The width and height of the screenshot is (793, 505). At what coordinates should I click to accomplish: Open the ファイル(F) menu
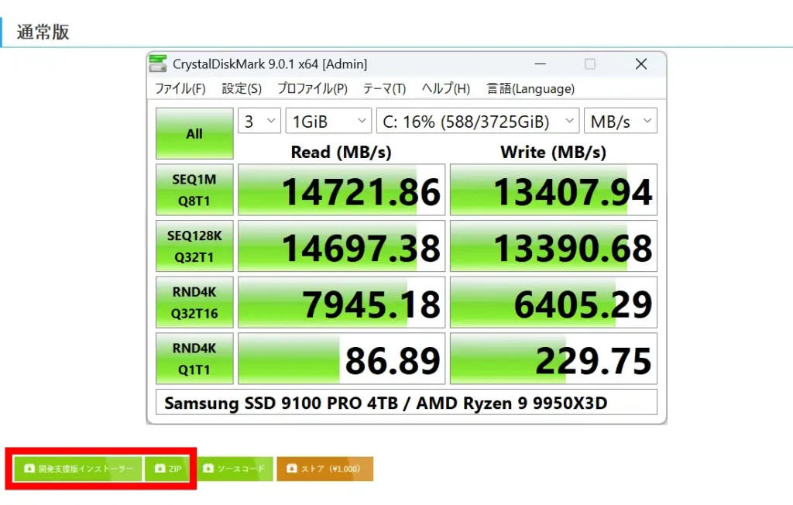pos(180,89)
